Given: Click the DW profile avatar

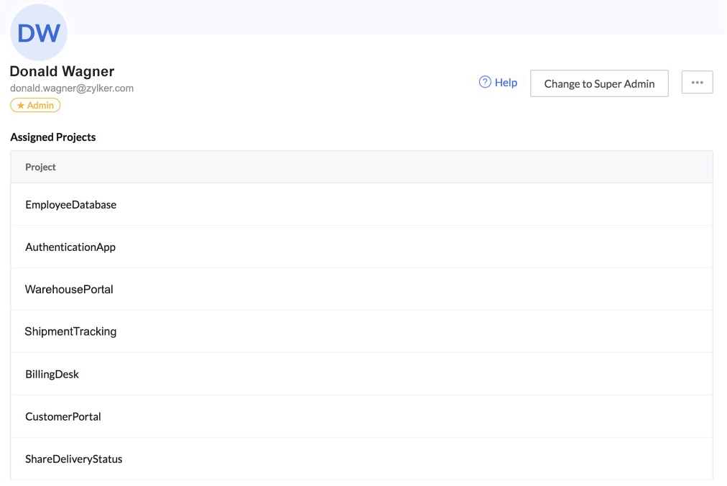Looking at the screenshot, I should (x=39, y=33).
